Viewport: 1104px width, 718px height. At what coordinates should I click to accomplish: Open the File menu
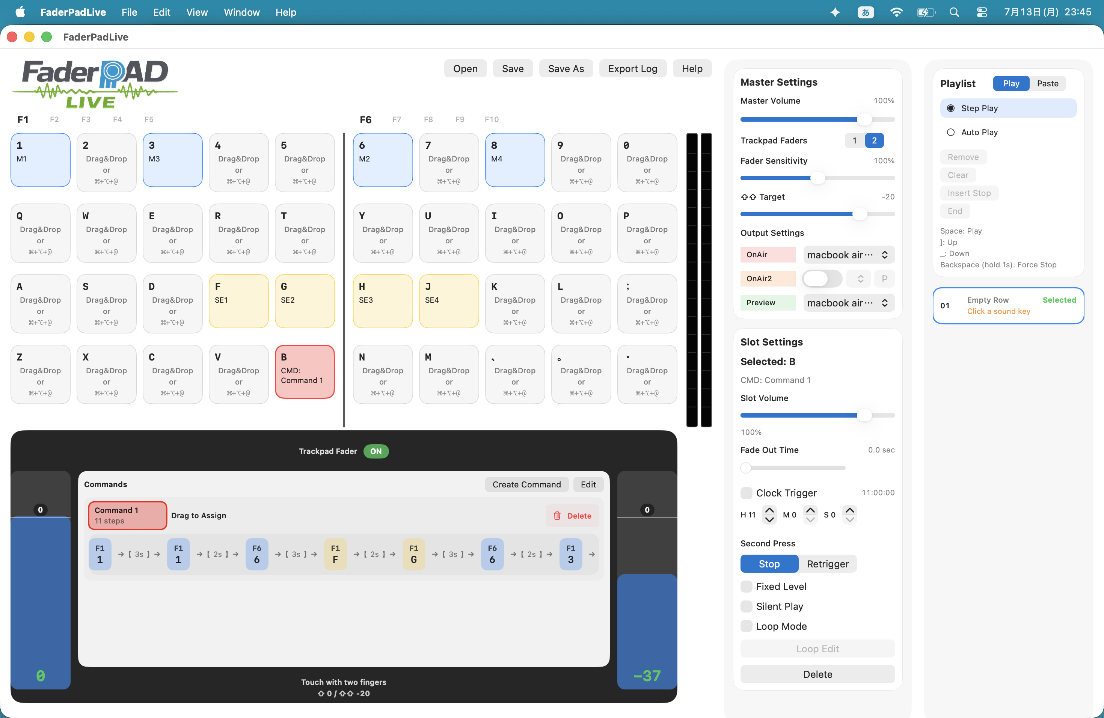(x=129, y=12)
